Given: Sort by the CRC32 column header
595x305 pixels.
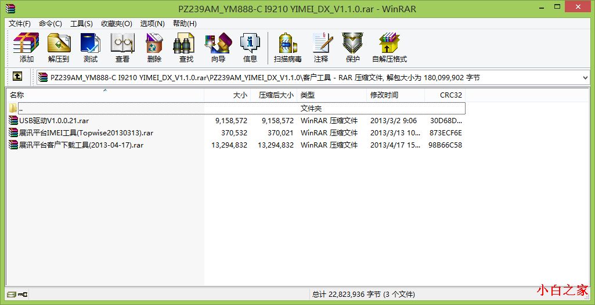Looking at the screenshot, I should click(x=445, y=95).
